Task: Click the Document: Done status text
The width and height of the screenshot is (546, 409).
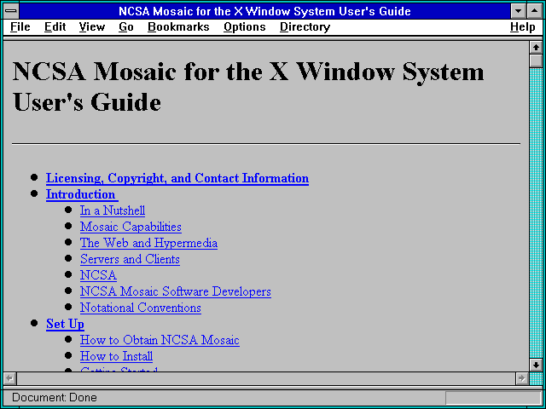Action: (55, 398)
